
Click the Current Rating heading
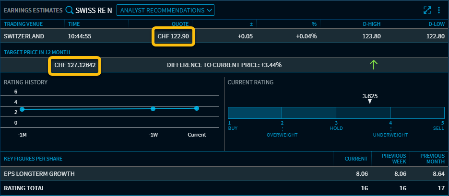[x=250, y=82]
